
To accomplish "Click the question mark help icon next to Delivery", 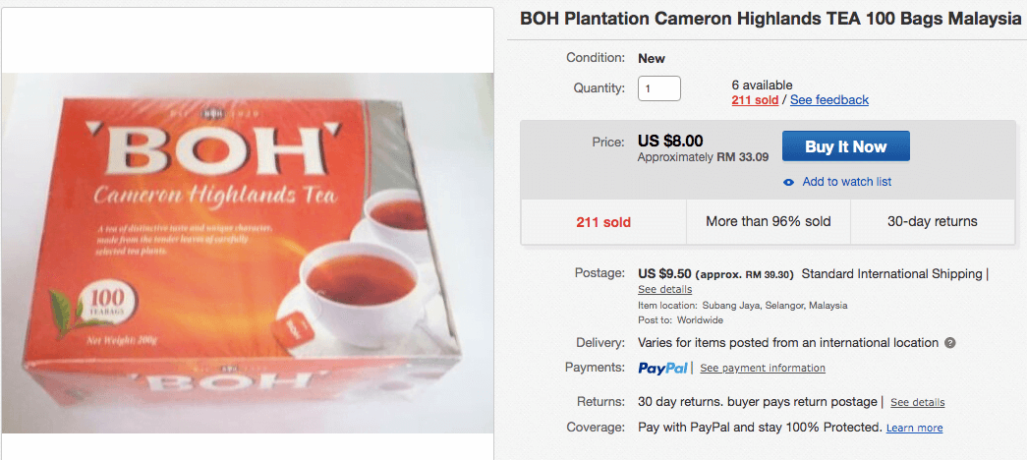I will pos(950,343).
